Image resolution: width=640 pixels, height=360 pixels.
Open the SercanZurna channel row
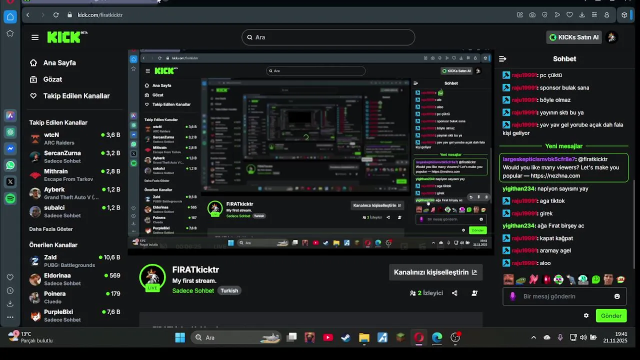pos(75,157)
